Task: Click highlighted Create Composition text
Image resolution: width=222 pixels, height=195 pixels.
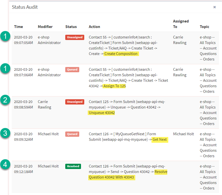Action: pyautogui.click(x=121, y=54)
